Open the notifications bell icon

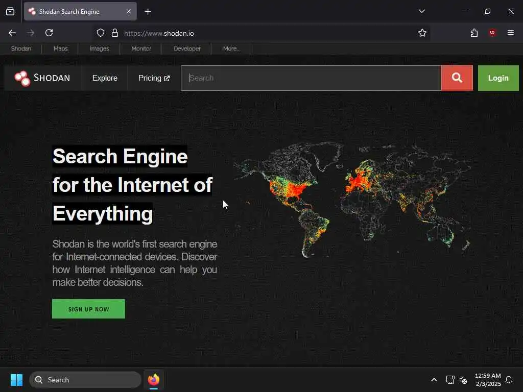(x=509, y=380)
